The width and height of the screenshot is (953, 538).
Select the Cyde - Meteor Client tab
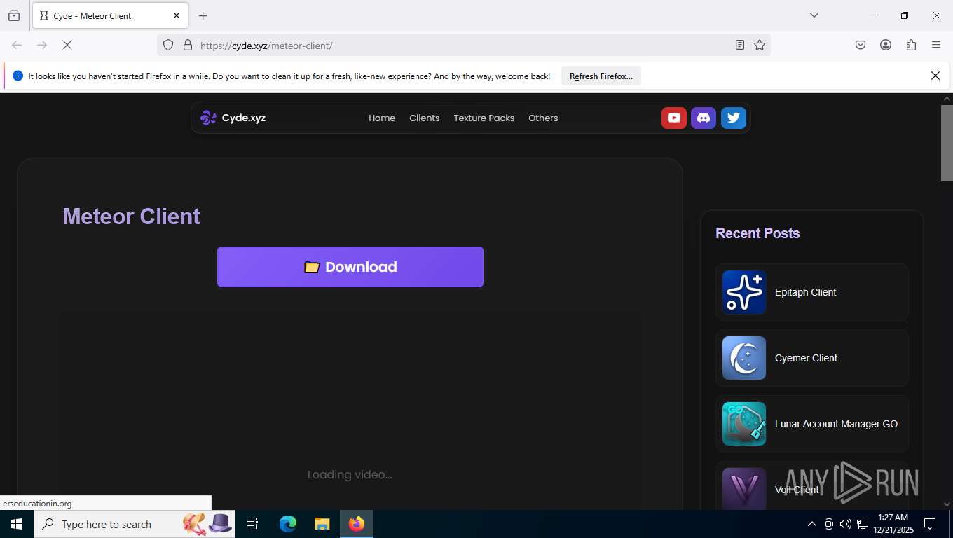pyautogui.click(x=109, y=15)
